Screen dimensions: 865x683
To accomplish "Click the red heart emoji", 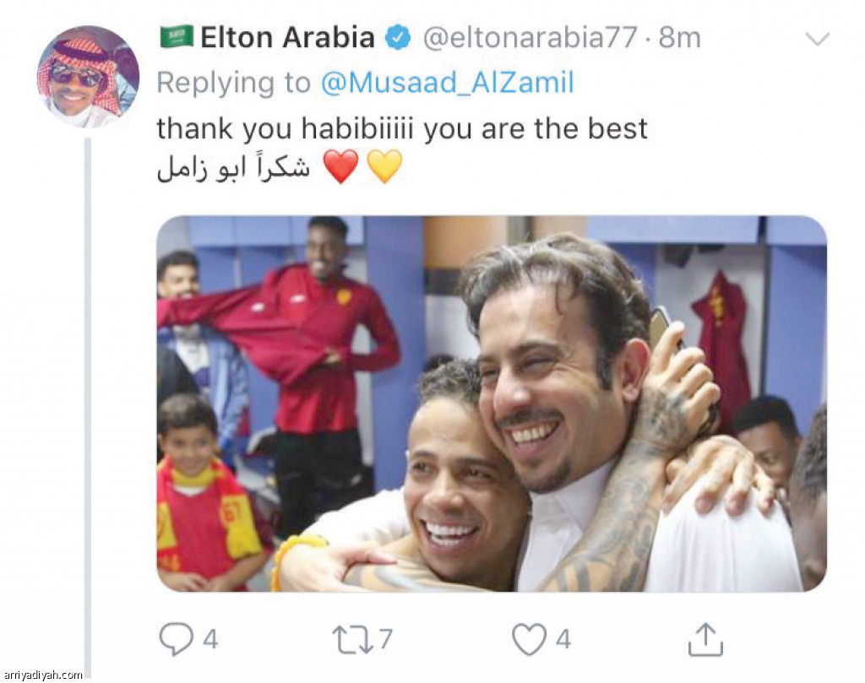I will pos(341,166).
